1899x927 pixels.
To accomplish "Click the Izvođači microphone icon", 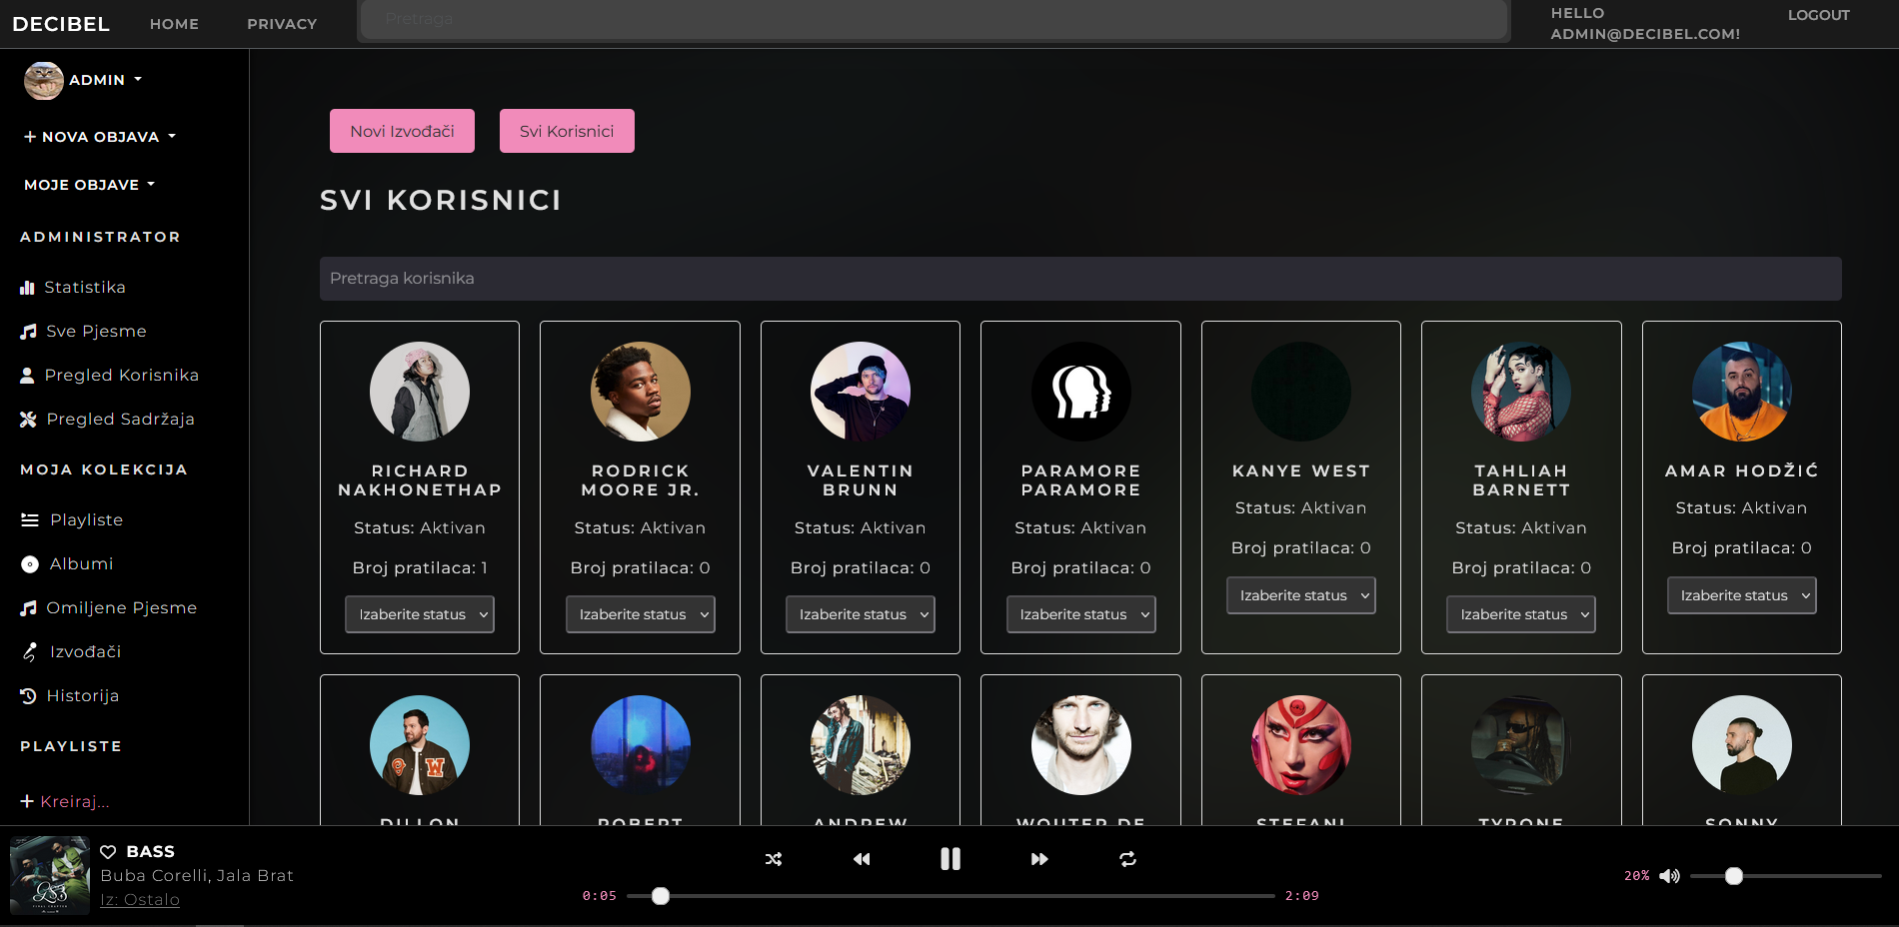I will pos(30,652).
